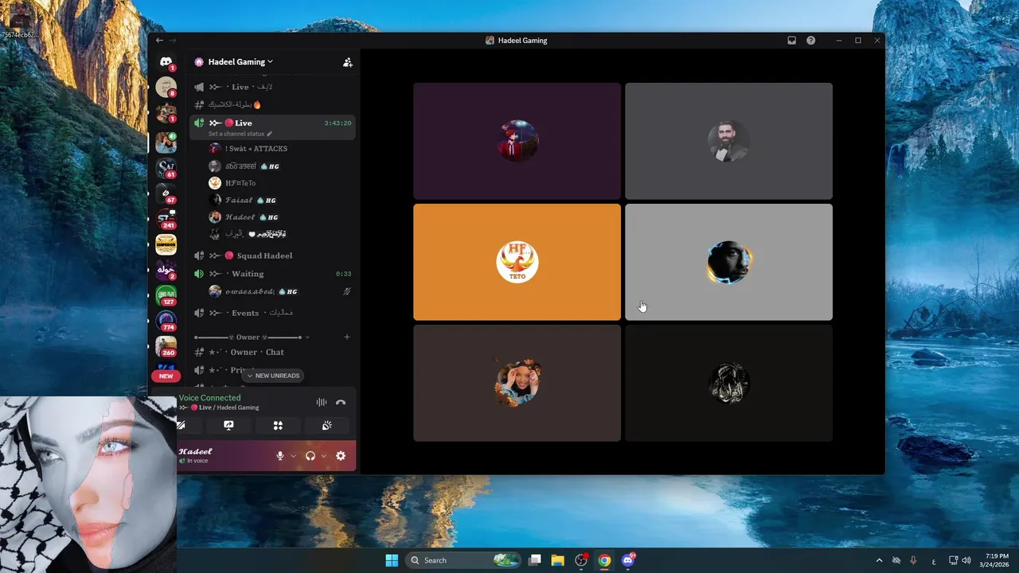The height and width of the screenshot is (573, 1019).
Task: Open Task View on the taskbar
Action: (535, 560)
